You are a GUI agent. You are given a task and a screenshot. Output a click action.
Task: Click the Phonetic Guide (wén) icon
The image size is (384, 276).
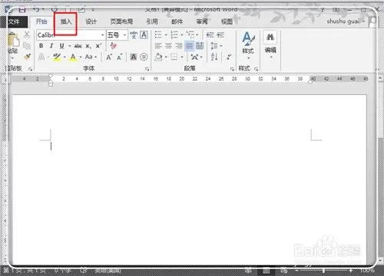tap(134, 35)
